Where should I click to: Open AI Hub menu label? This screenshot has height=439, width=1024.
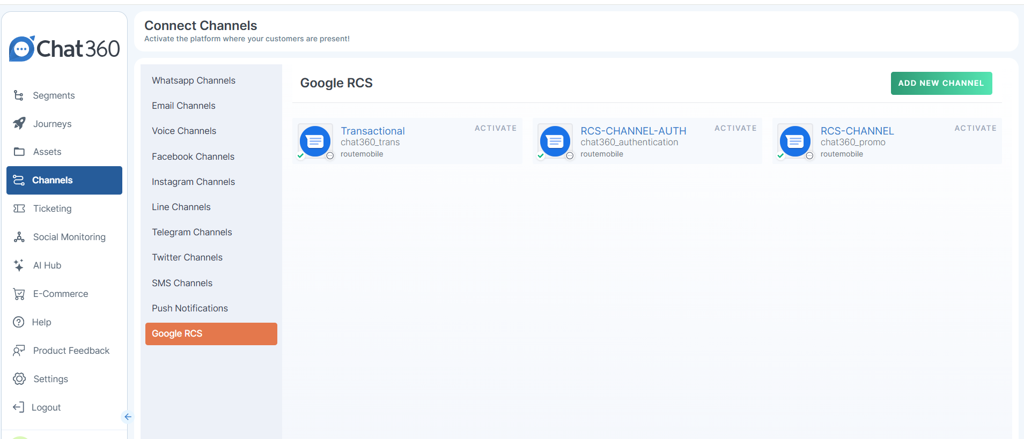tap(47, 265)
